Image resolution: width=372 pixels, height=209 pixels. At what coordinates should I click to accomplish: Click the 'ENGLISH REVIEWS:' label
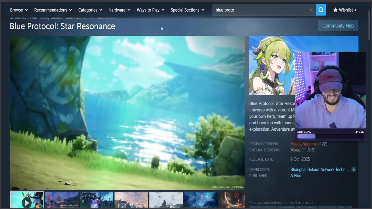(264, 150)
